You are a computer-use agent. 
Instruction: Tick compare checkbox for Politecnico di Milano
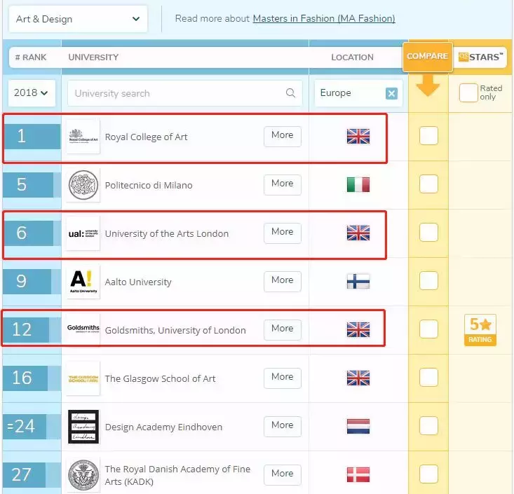click(x=428, y=184)
